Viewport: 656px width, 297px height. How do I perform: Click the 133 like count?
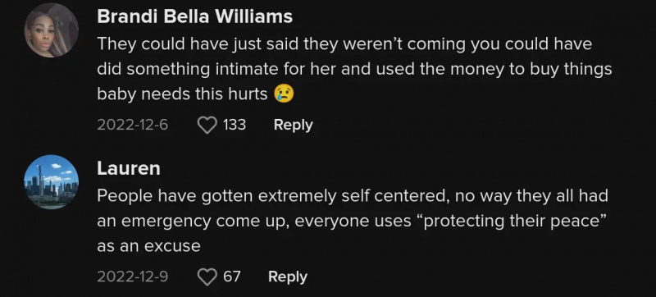pyautogui.click(x=235, y=125)
